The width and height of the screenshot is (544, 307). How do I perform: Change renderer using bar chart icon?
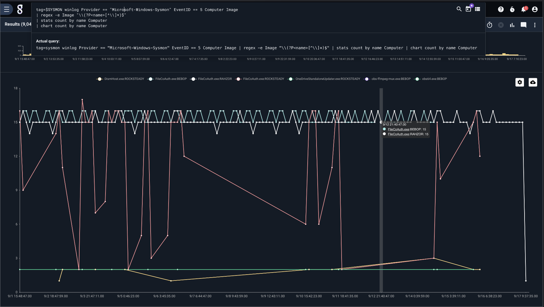pyautogui.click(x=512, y=25)
